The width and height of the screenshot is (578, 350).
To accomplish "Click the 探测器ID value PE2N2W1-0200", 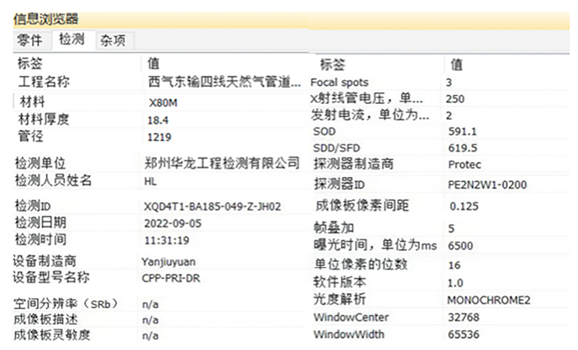I will [x=488, y=184].
